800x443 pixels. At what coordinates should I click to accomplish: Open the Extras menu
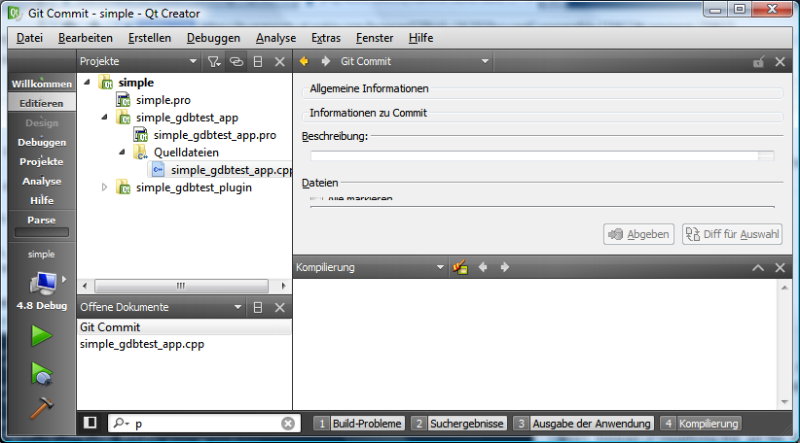325,38
